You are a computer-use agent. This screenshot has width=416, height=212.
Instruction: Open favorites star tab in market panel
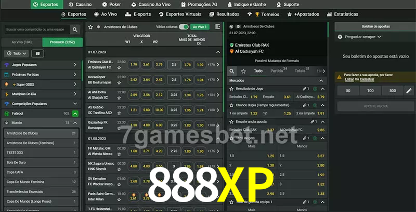point(243,71)
